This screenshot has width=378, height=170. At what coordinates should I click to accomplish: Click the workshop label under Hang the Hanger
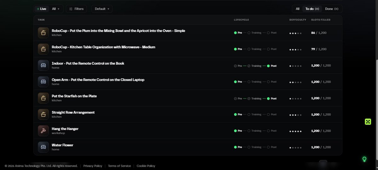pos(58,133)
